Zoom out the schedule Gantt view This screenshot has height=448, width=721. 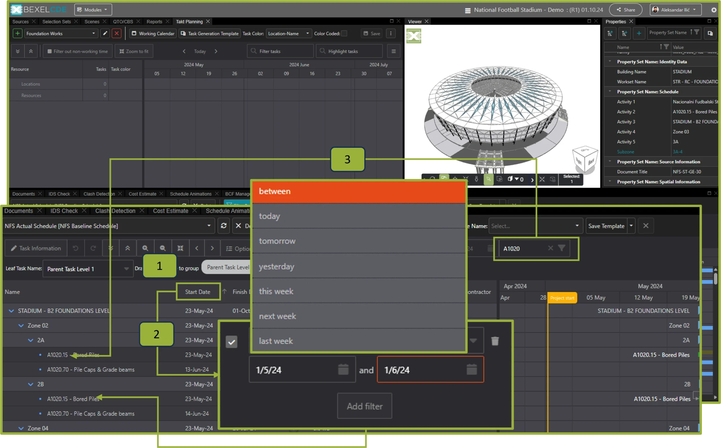tap(163, 248)
